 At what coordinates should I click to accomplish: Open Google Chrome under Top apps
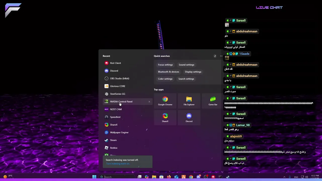tap(165, 101)
